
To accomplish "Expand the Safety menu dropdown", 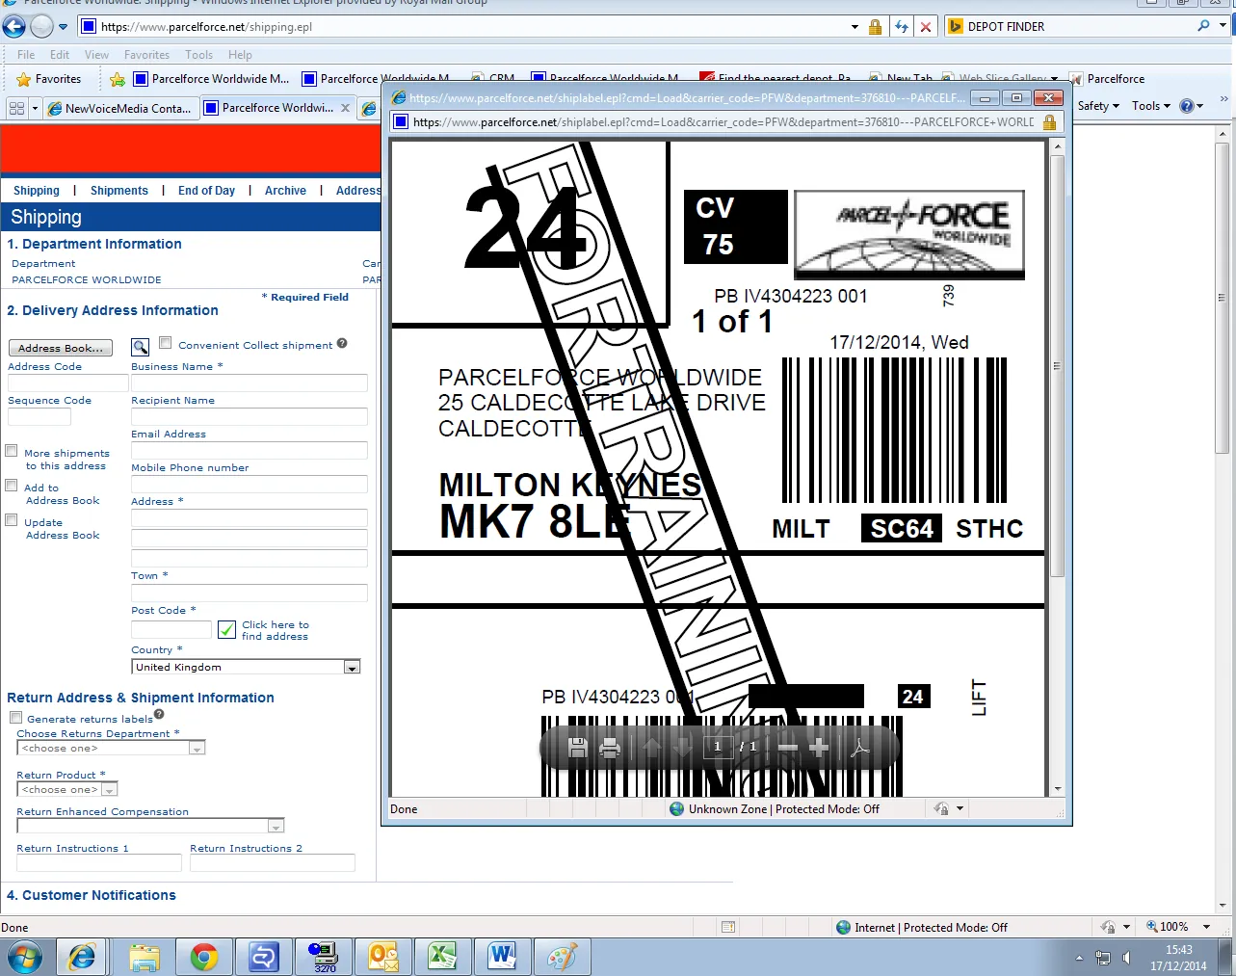I will (x=1098, y=106).
